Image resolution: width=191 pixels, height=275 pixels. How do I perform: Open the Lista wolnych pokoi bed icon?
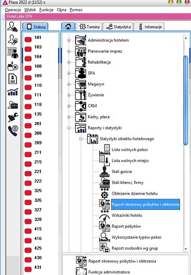(x=104, y=150)
